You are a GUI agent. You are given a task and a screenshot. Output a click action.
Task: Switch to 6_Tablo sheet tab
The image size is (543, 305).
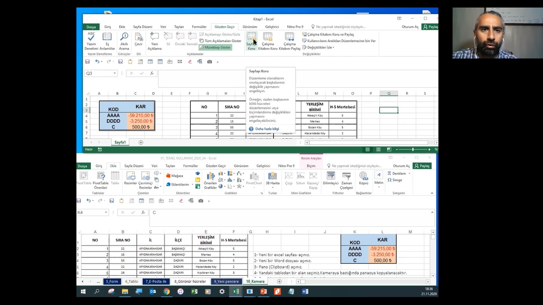pyautogui.click(x=132, y=282)
